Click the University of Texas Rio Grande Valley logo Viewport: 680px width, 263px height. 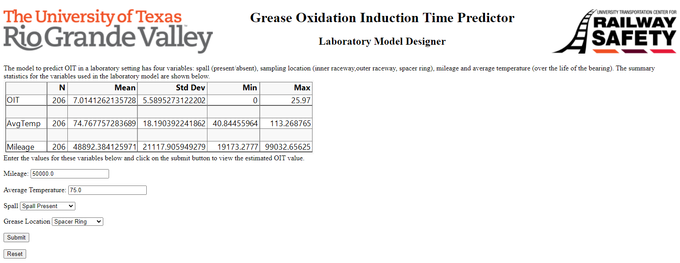click(x=108, y=29)
